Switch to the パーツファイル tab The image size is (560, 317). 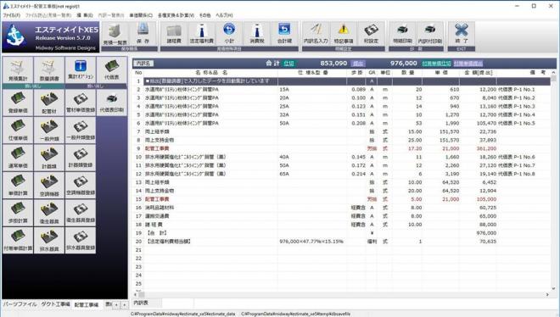(20, 304)
